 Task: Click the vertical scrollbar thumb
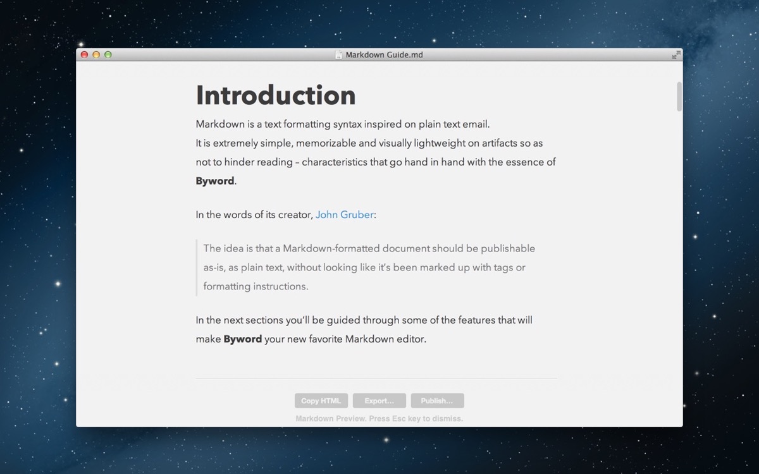pos(679,97)
